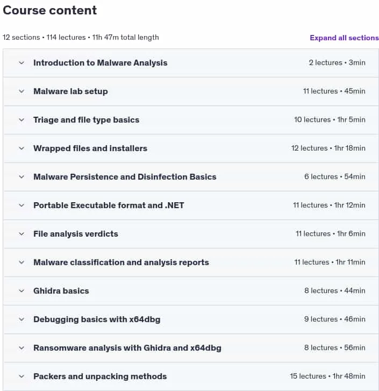Screen dimensions: 379x391
Task: Open the Ghidra basics chevron arrow
Action: (x=22, y=291)
